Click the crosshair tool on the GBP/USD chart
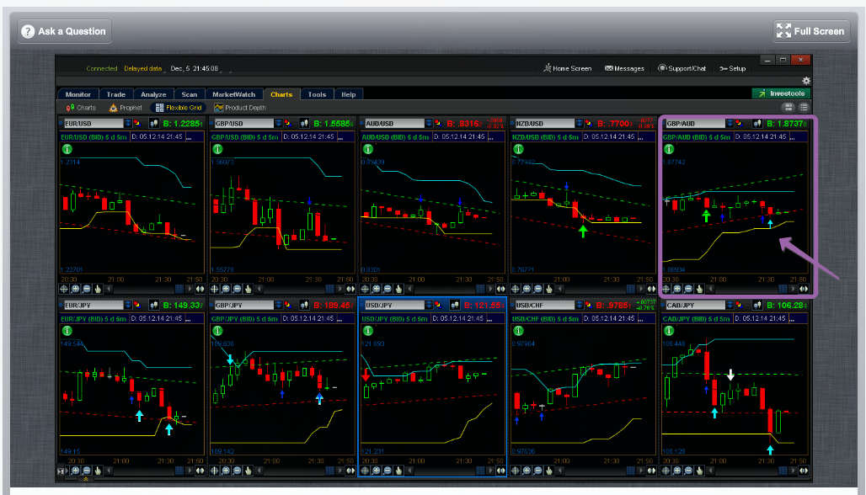Screen dimensions: 866x495 pyautogui.click(x=214, y=288)
